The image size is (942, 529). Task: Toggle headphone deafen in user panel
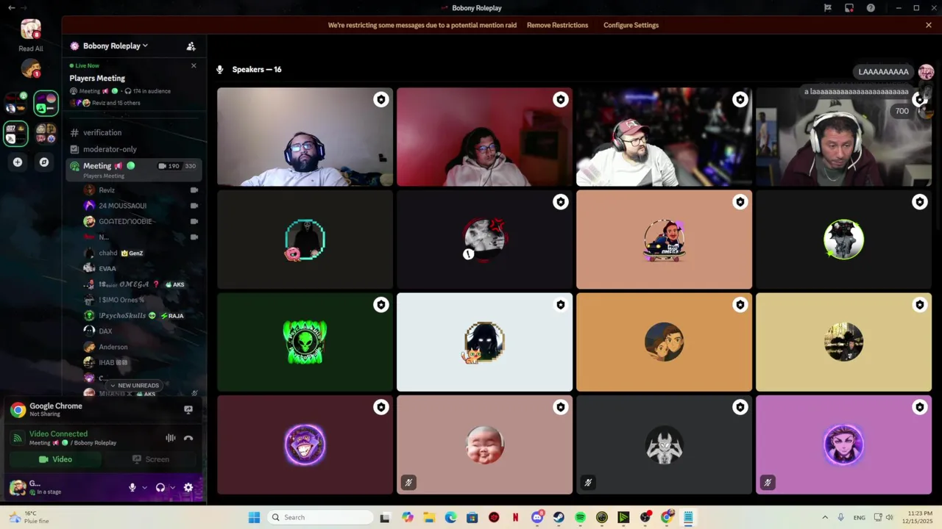(x=160, y=487)
